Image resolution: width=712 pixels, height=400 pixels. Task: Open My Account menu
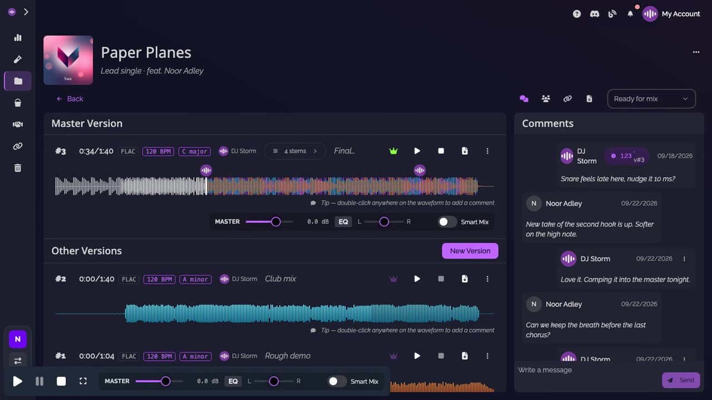(671, 14)
